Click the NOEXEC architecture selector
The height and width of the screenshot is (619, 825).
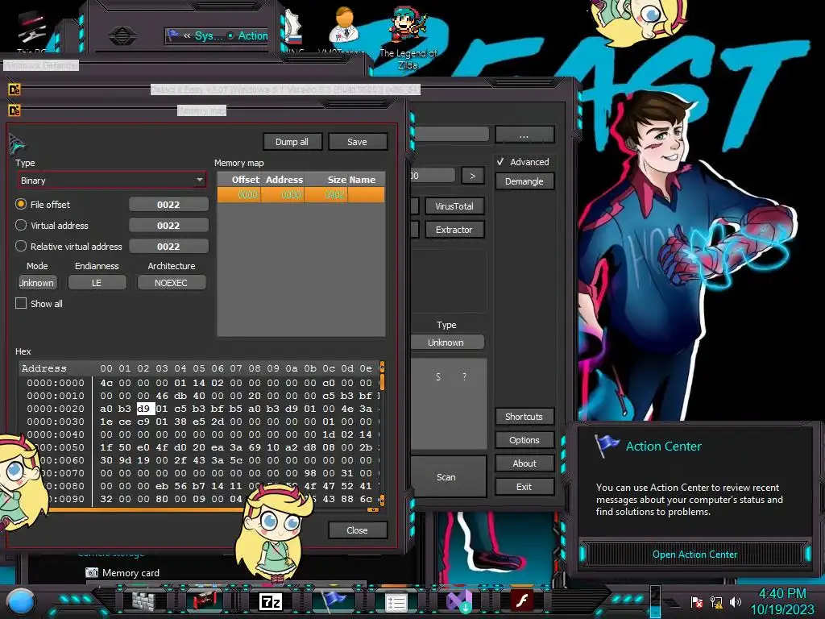[x=171, y=283]
